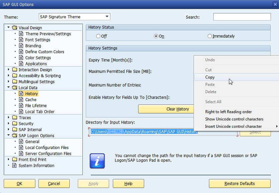279x193 pixels.
Task: Click the Define Custom Colors document icon
Action: click(x=21, y=52)
